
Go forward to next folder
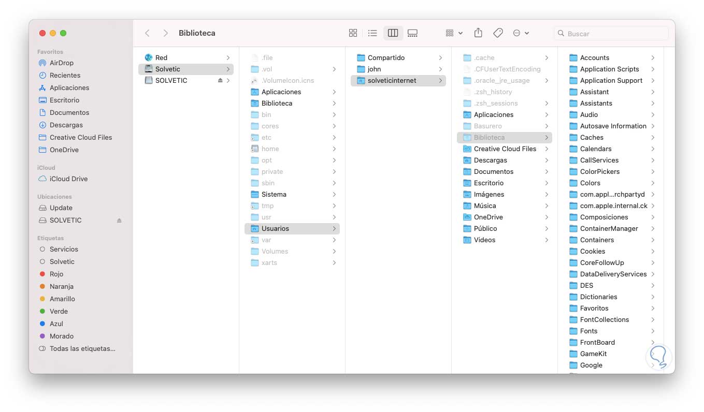pyautogui.click(x=166, y=33)
